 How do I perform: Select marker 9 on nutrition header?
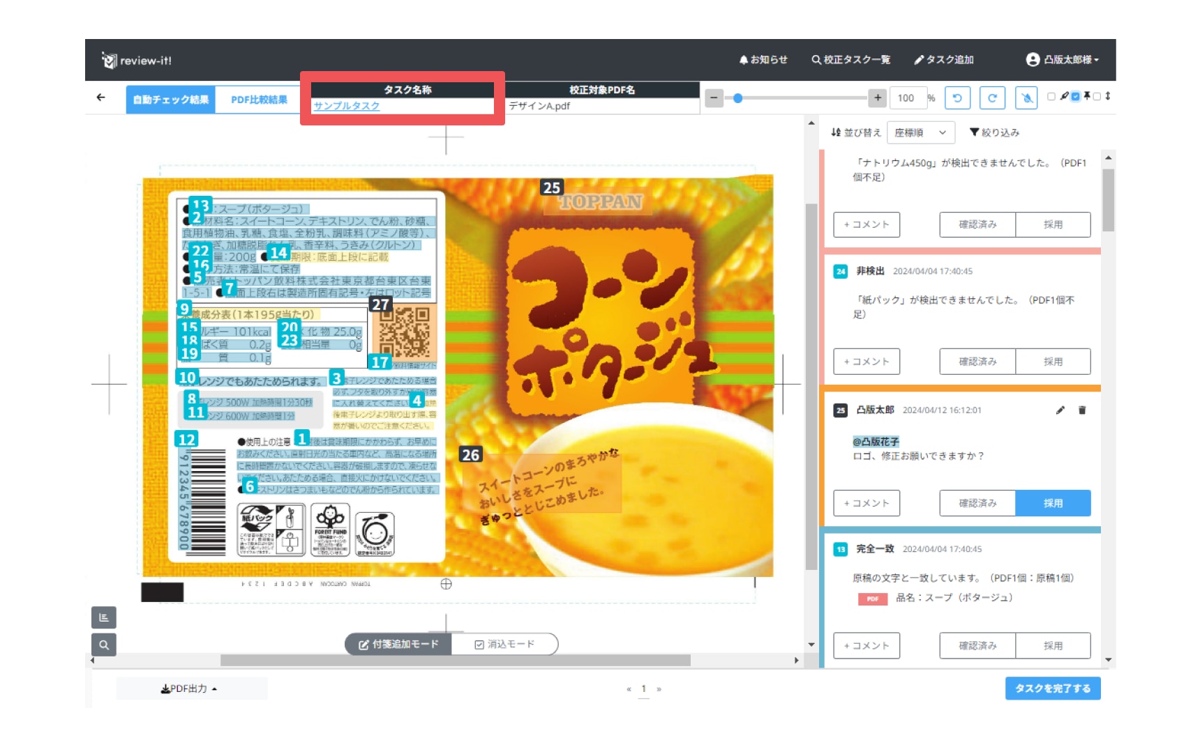click(184, 309)
